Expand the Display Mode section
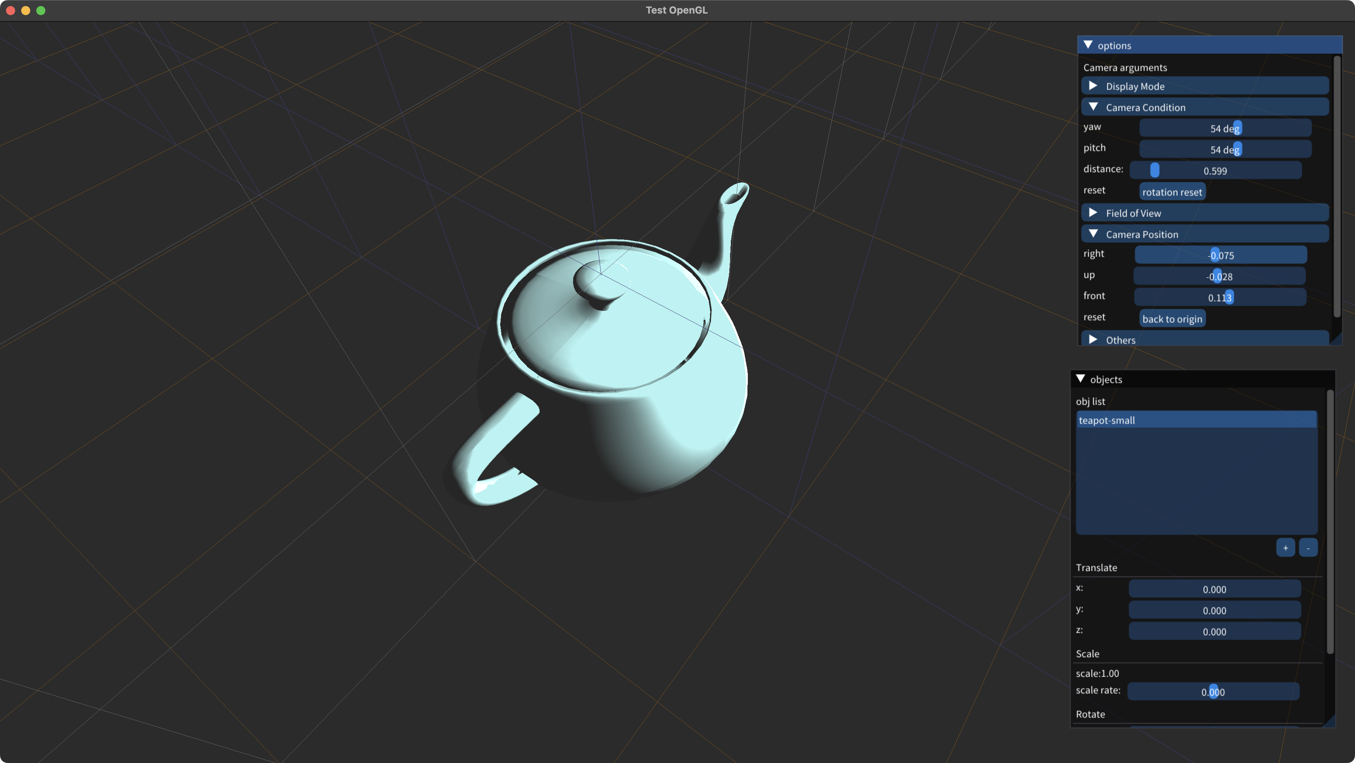 pyautogui.click(x=1093, y=86)
